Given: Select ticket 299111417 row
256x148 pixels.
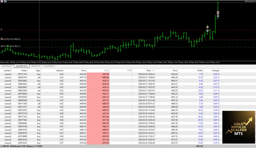Looking at the screenshot, I should tap(110, 107).
